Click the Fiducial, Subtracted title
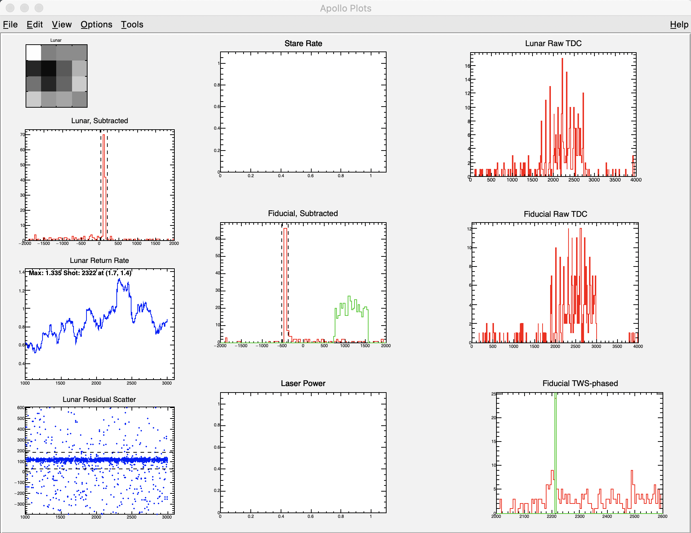 (x=303, y=214)
